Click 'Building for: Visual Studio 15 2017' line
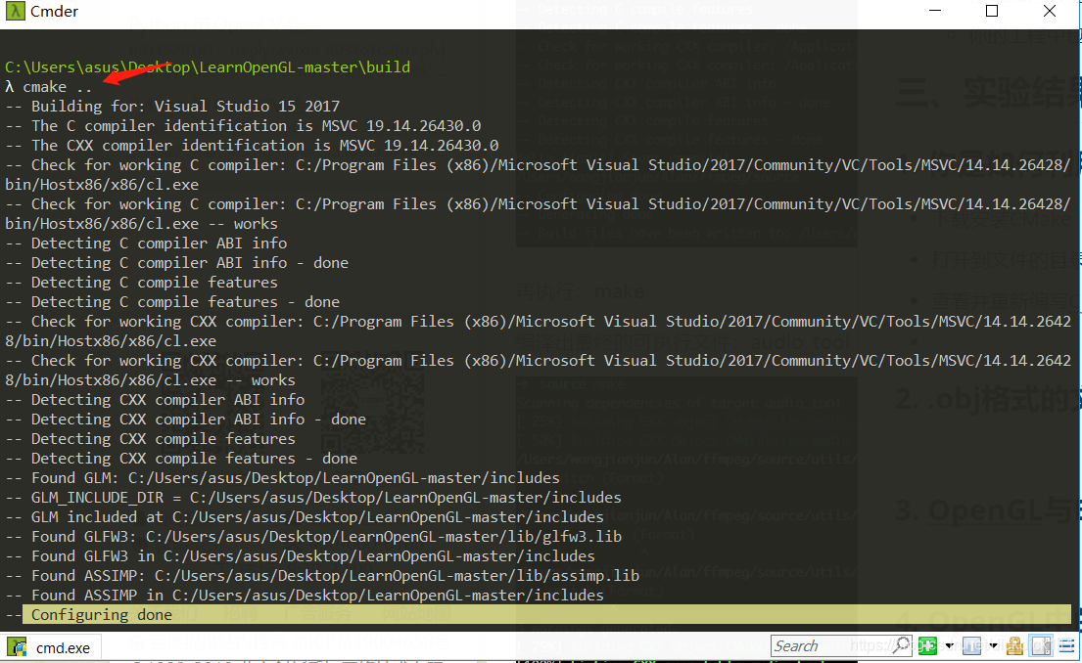This screenshot has height=663, width=1082. point(172,107)
